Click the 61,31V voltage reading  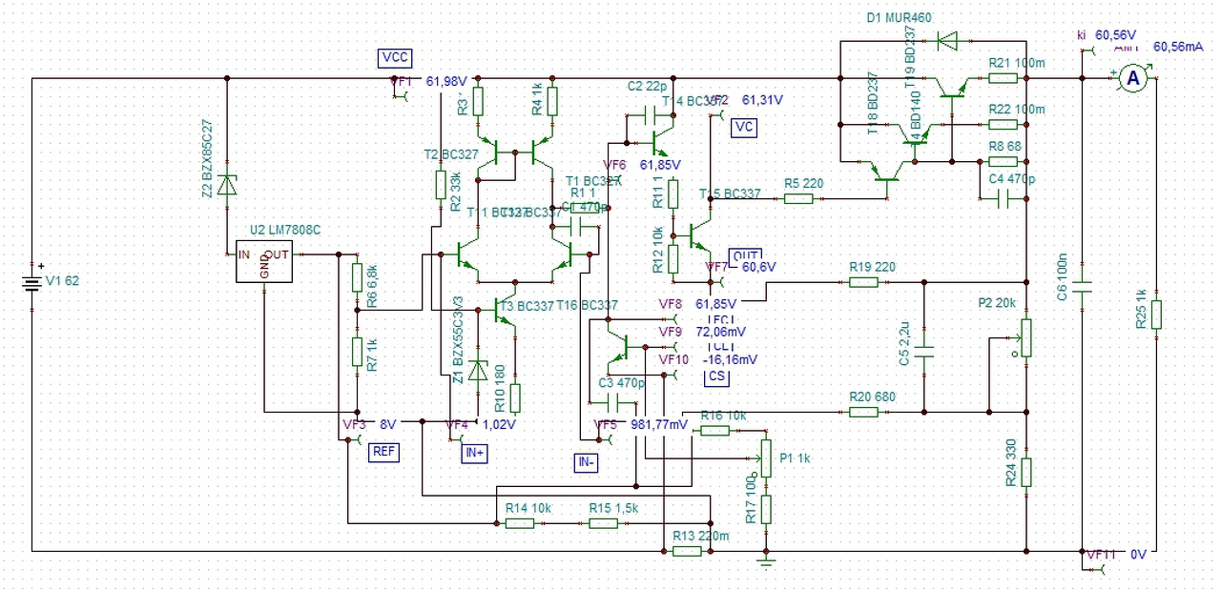(x=762, y=99)
